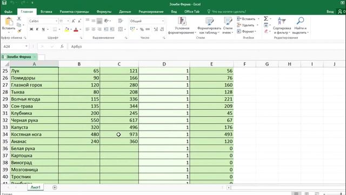Toggle align text left
The image size is (346, 195).
click(88, 29)
